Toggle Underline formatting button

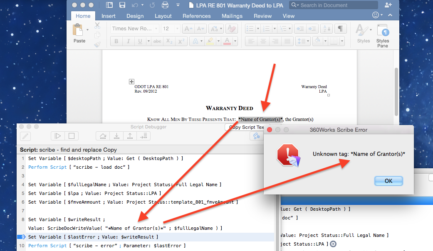(140, 41)
